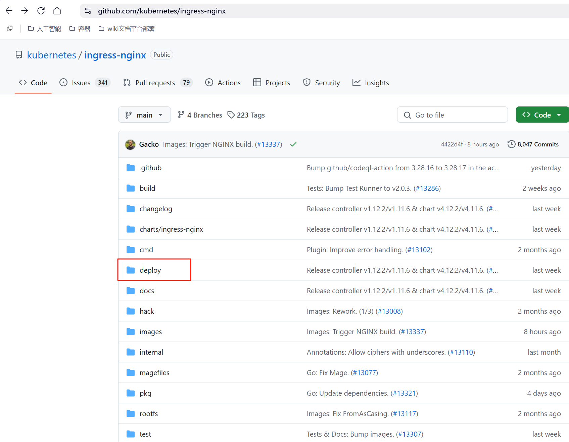Open the 容器 bookmark folder

click(x=80, y=29)
